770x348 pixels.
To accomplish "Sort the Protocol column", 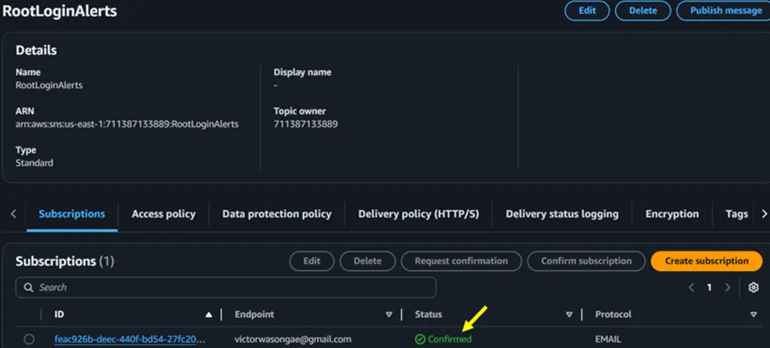I will [x=754, y=314].
